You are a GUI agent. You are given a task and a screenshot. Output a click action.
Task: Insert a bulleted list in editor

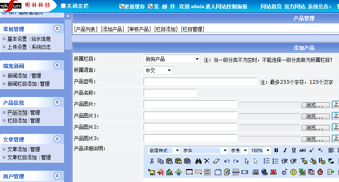(275, 161)
